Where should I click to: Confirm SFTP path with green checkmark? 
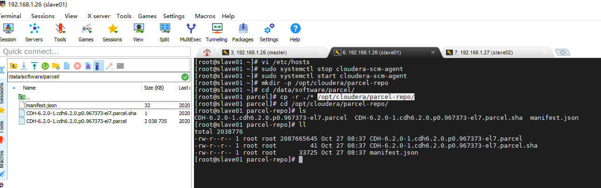(x=185, y=77)
